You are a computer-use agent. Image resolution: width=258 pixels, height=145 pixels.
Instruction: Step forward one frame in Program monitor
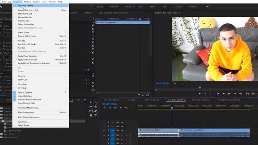click(235, 93)
